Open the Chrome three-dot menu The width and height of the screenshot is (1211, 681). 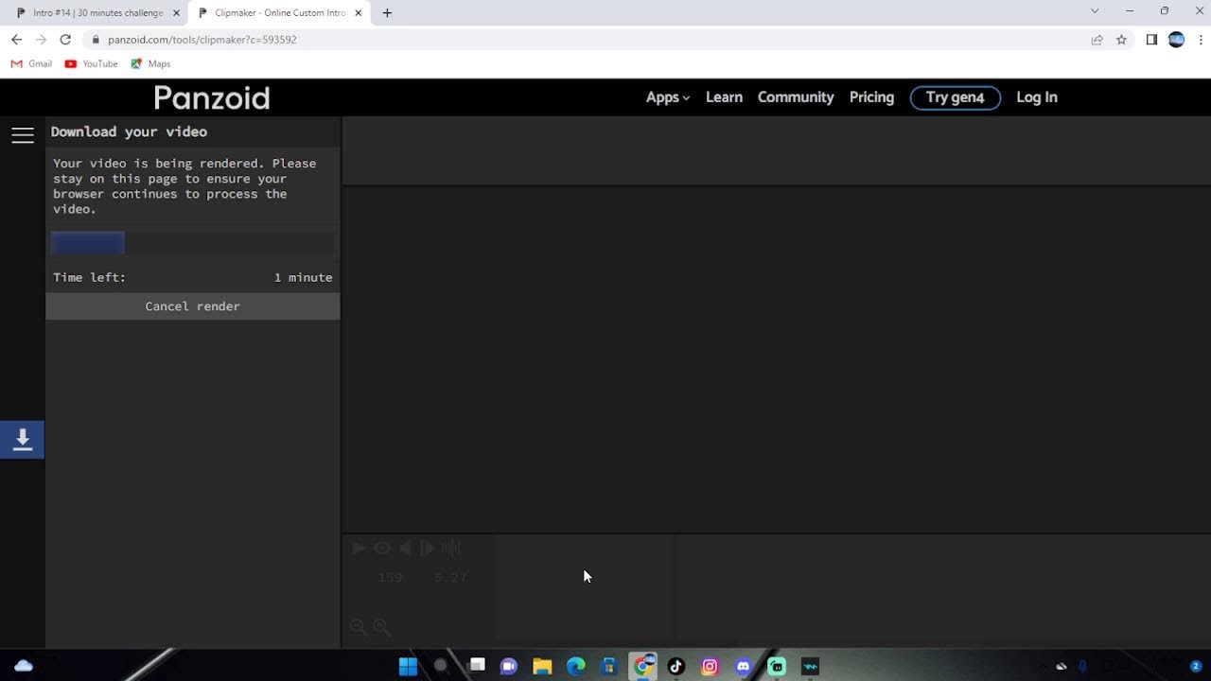pyautogui.click(x=1201, y=40)
